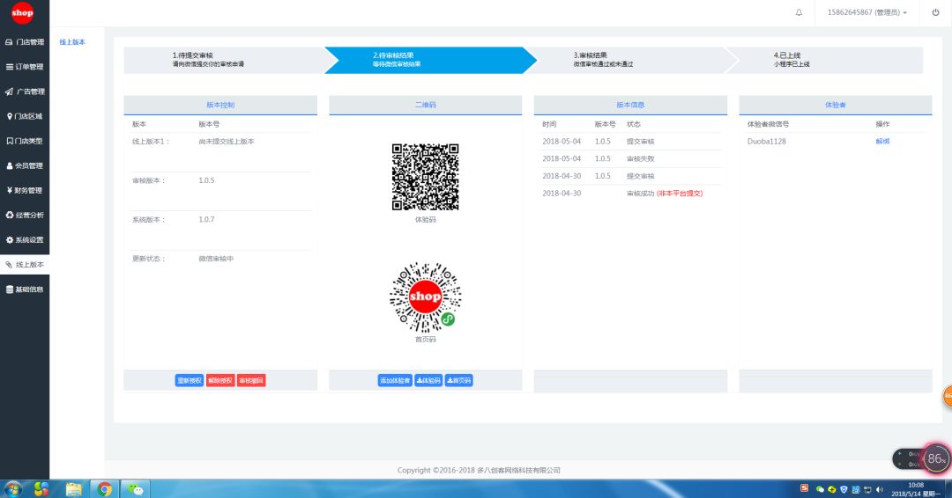
Task: Select step 3.审核结果
Action: point(631,59)
